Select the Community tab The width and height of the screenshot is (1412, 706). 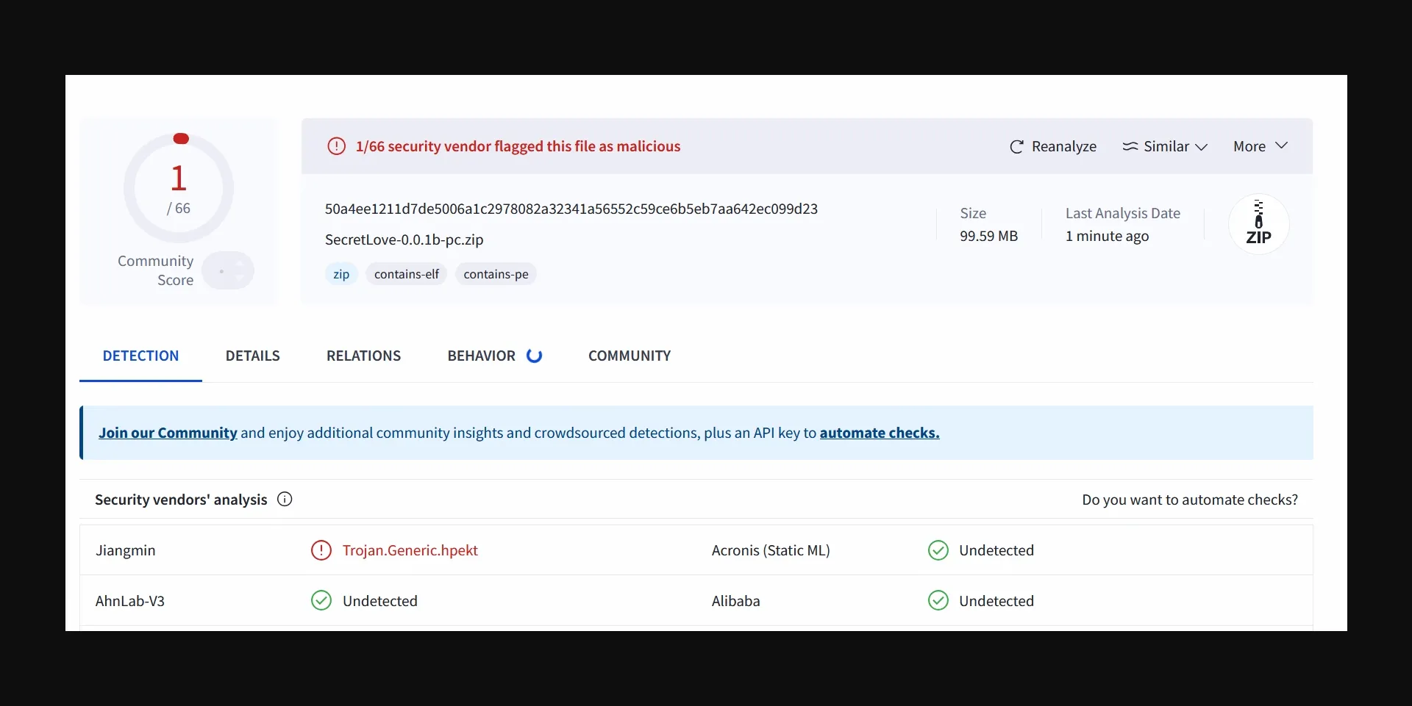[x=629, y=356]
